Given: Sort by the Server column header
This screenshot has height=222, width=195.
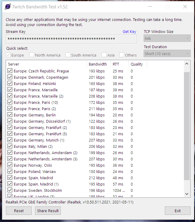Looking at the screenshot, I should [46, 64].
